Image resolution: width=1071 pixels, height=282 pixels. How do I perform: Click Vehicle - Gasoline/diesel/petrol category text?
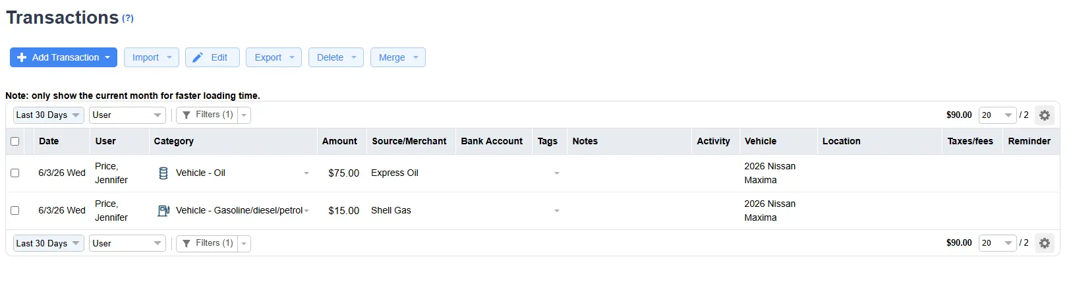[239, 210]
